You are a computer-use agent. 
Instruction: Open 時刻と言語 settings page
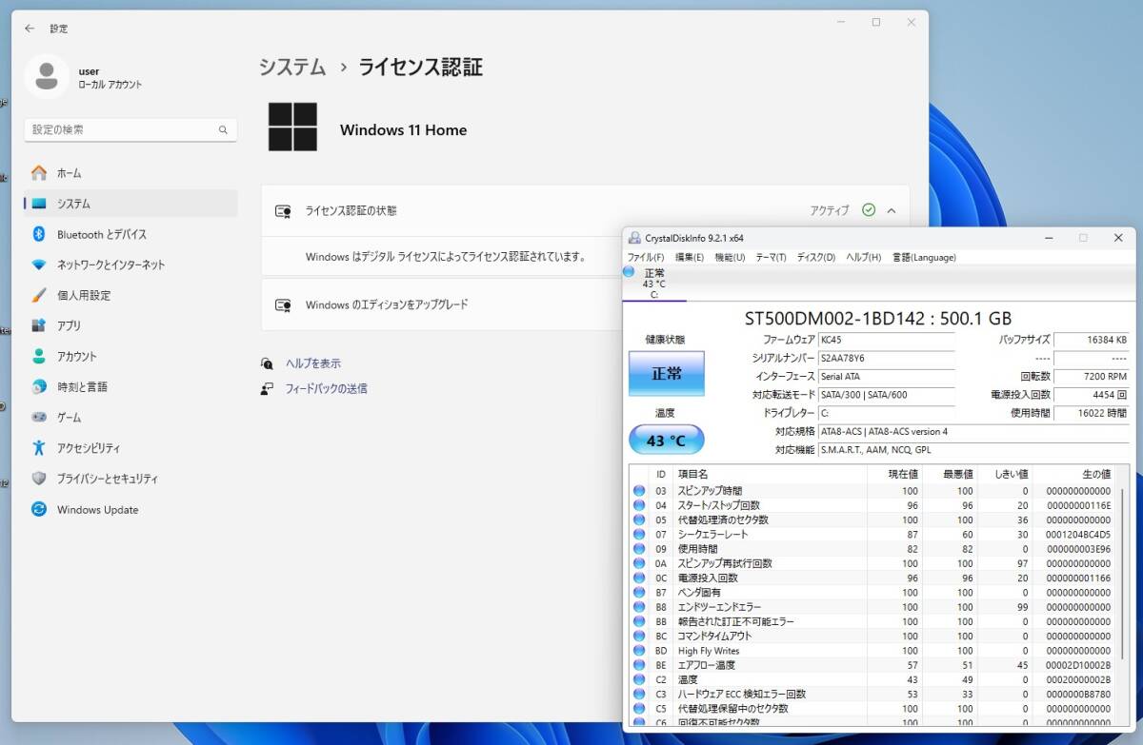(130, 386)
